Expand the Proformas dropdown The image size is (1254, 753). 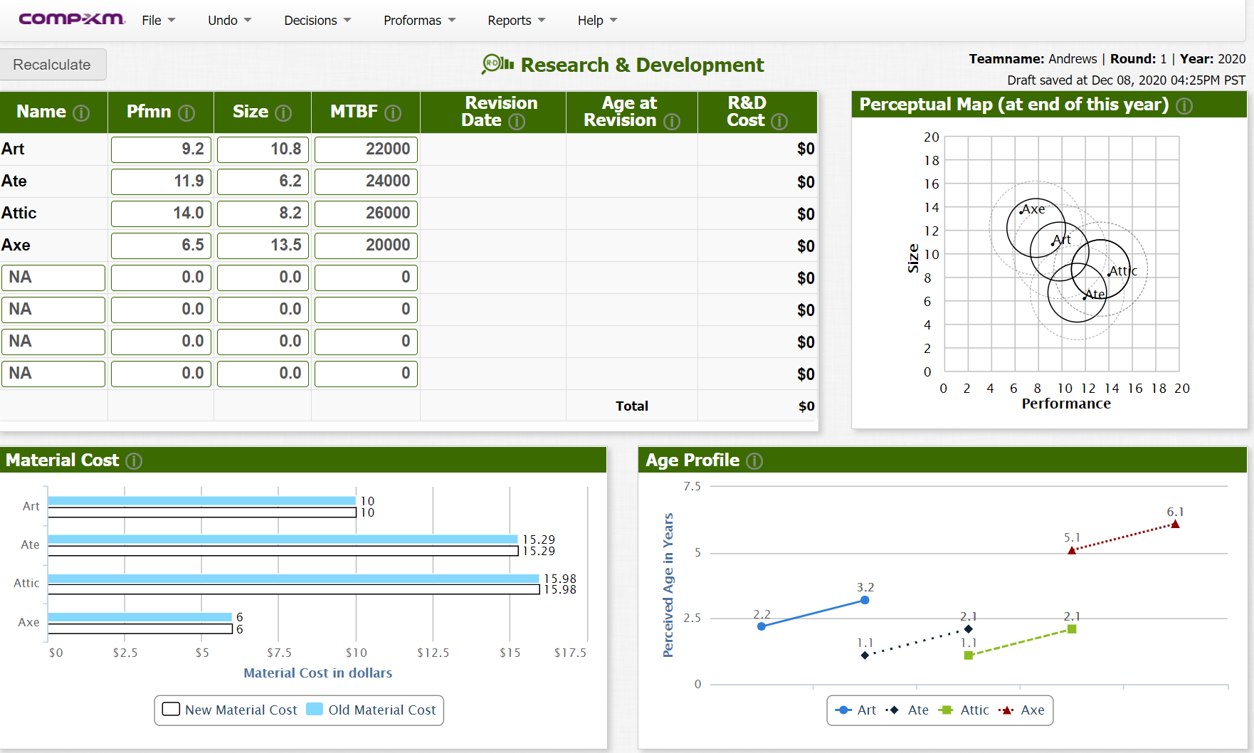pos(419,21)
